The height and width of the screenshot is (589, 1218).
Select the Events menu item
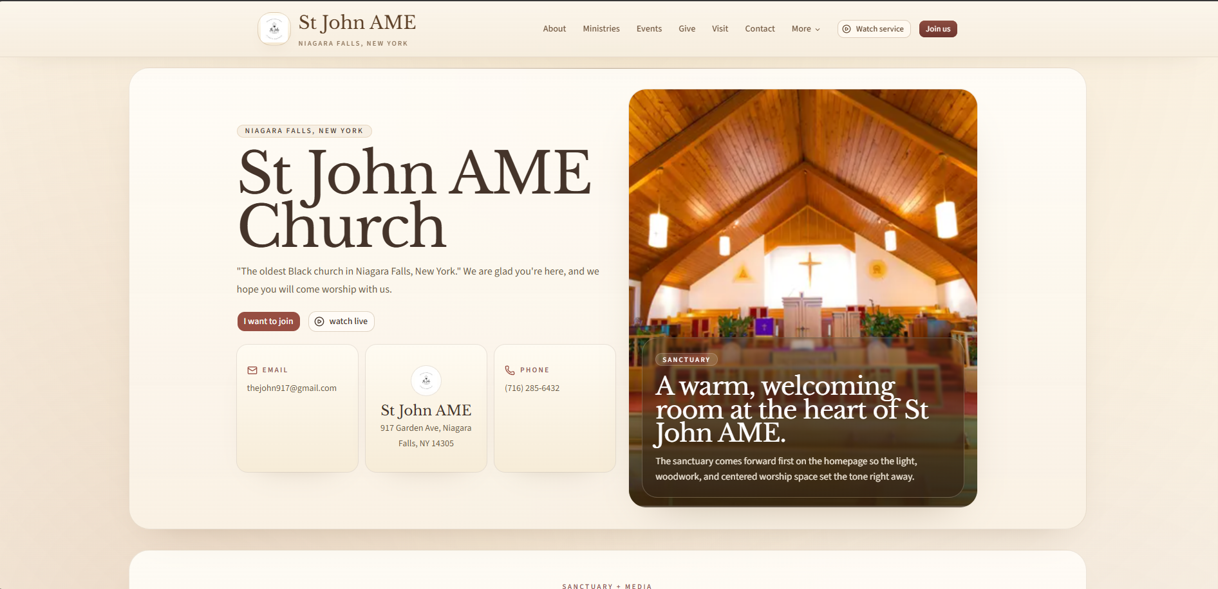pos(649,28)
